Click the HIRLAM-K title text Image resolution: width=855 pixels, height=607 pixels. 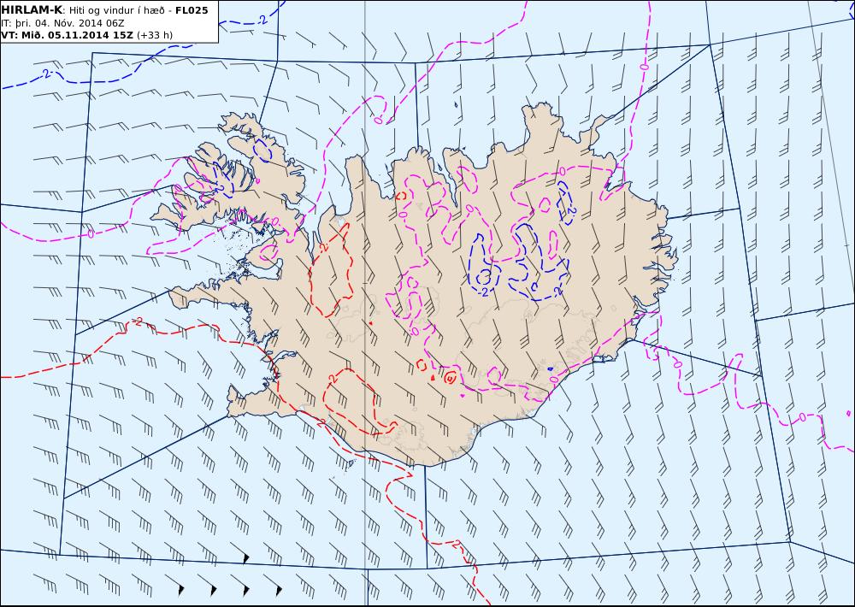pos(32,10)
